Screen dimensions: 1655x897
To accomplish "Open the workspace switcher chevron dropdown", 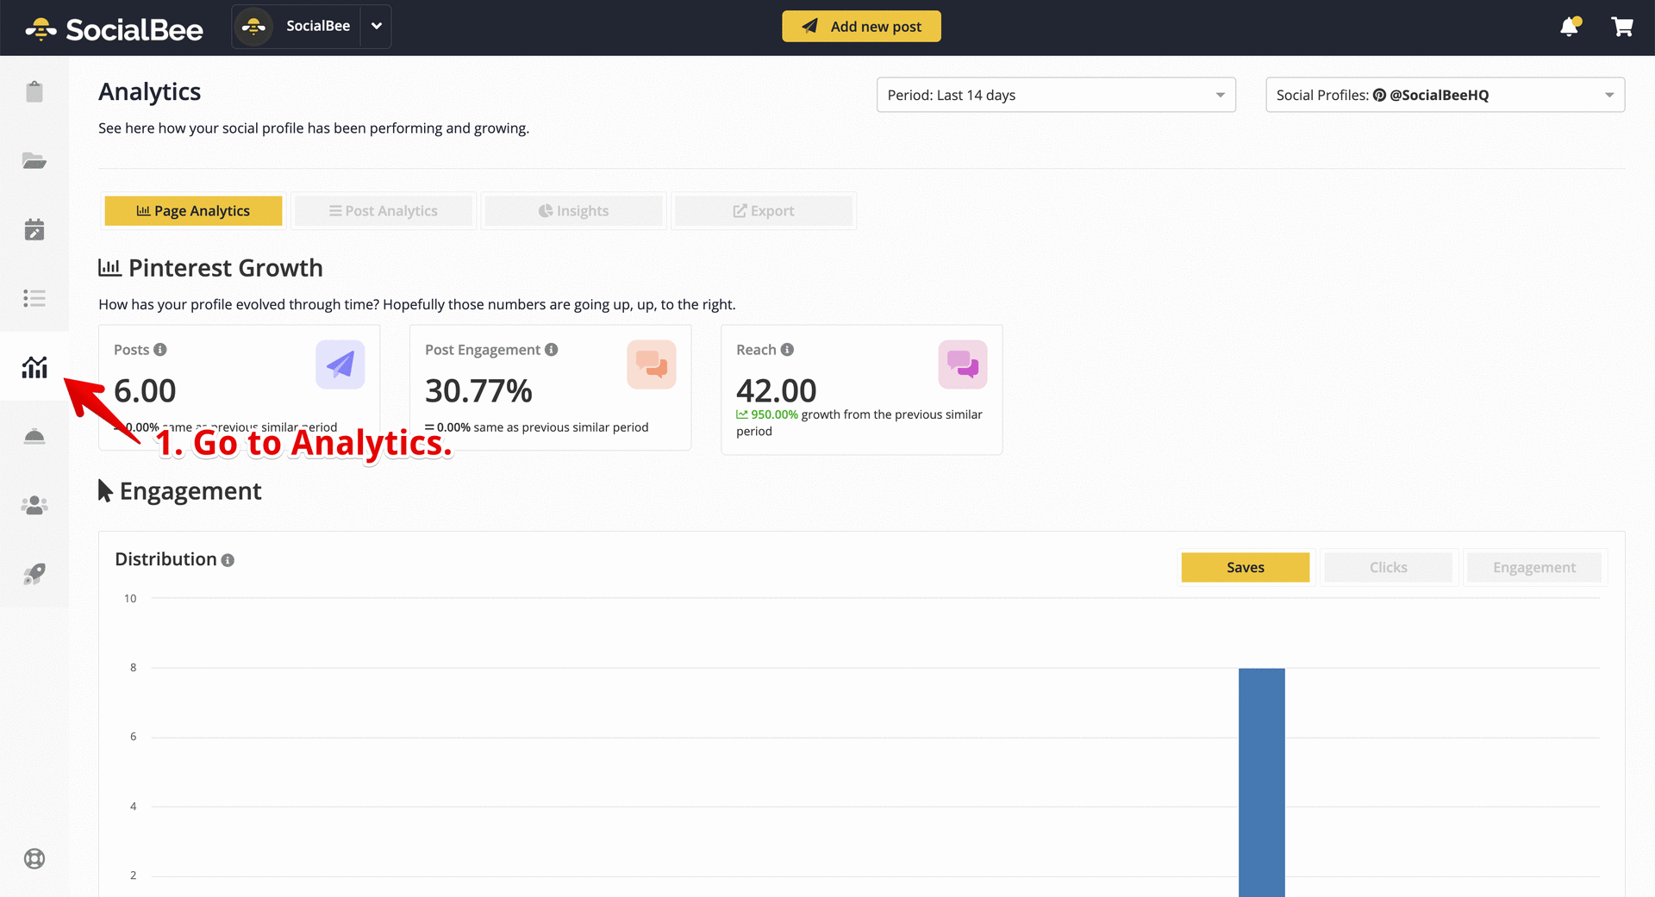I will click(x=377, y=26).
